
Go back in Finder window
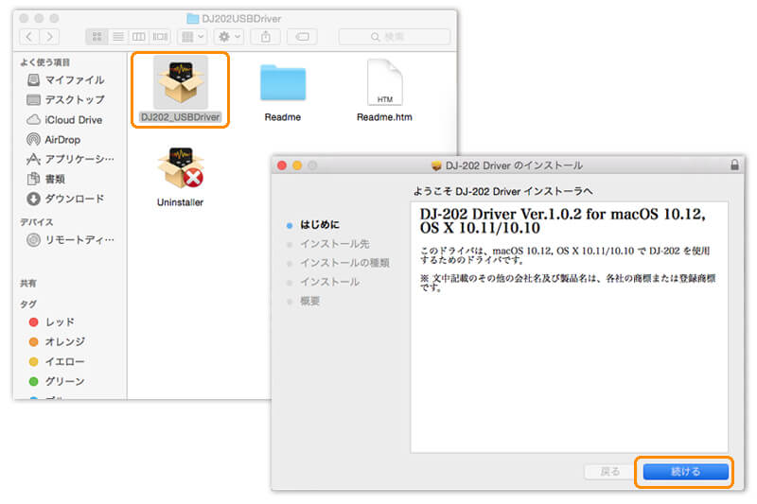pyautogui.click(x=29, y=37)
